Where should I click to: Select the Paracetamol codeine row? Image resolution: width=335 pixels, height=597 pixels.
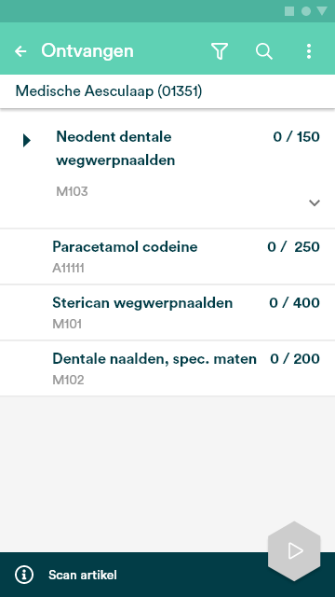tap(167, 257)
